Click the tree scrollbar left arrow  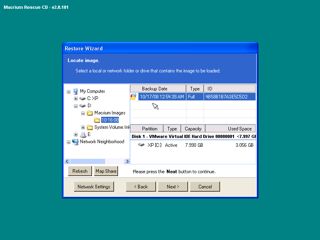[67, 162]
